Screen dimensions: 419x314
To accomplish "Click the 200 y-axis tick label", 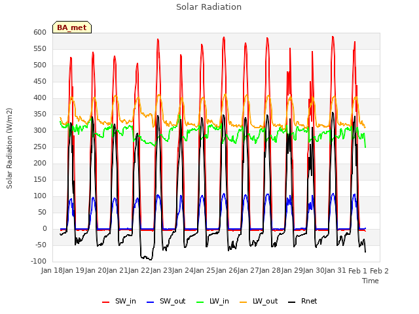I will (x=40, y=163).
